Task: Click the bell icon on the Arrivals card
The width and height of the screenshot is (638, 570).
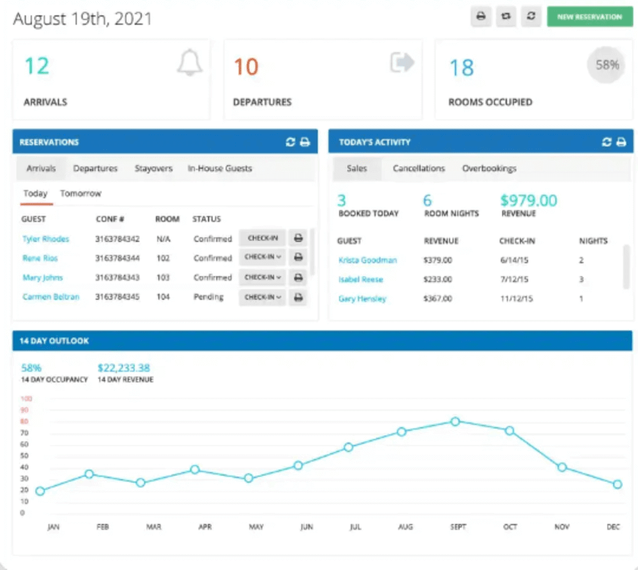Action: tap(190, 64)
